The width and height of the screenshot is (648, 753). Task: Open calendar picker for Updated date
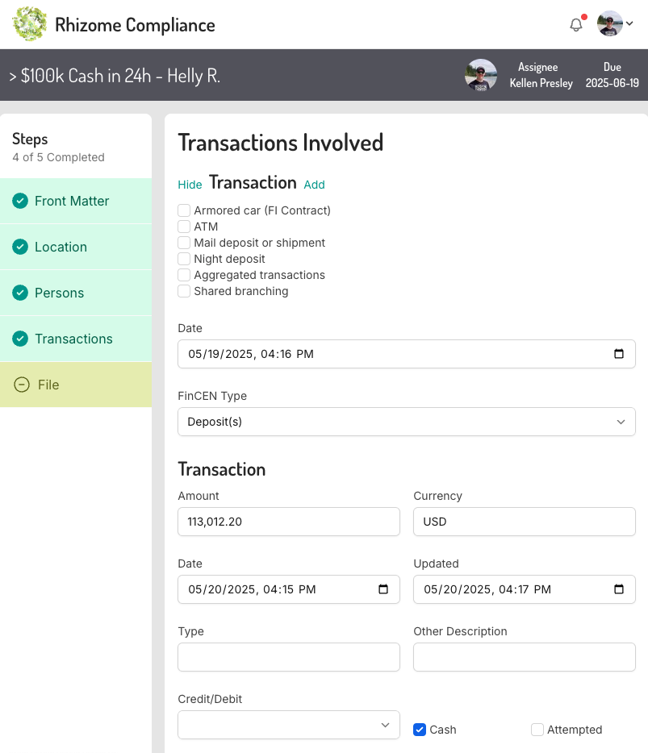[x=619, y=589]
